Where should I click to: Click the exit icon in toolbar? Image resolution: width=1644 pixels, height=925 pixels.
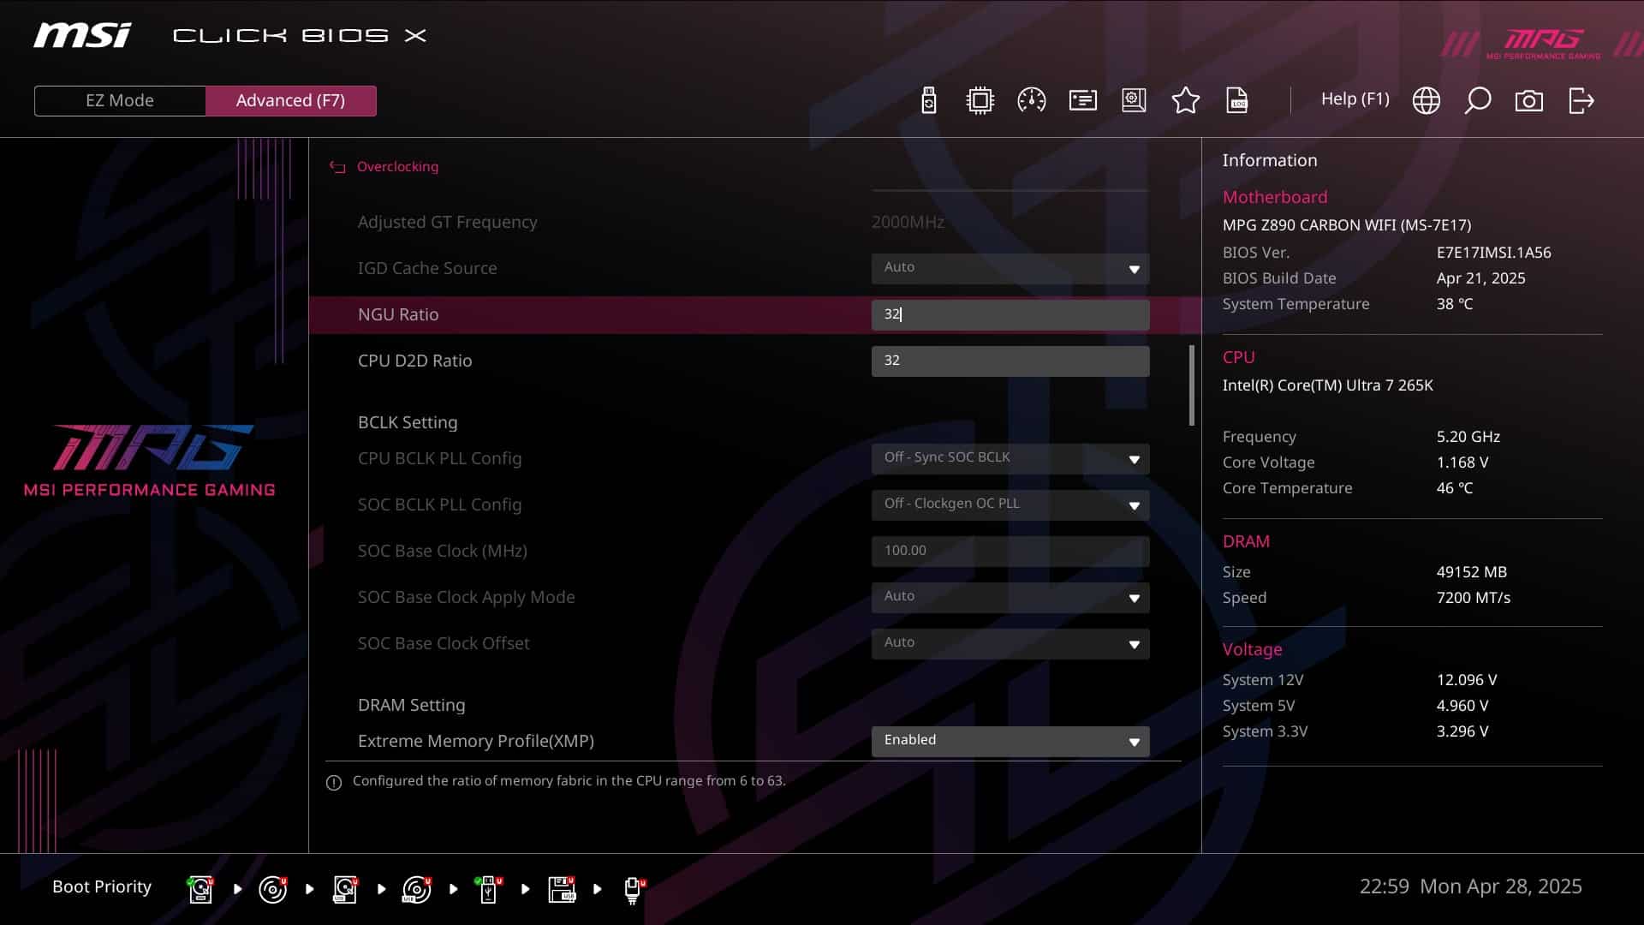[x=1581, y=100]
